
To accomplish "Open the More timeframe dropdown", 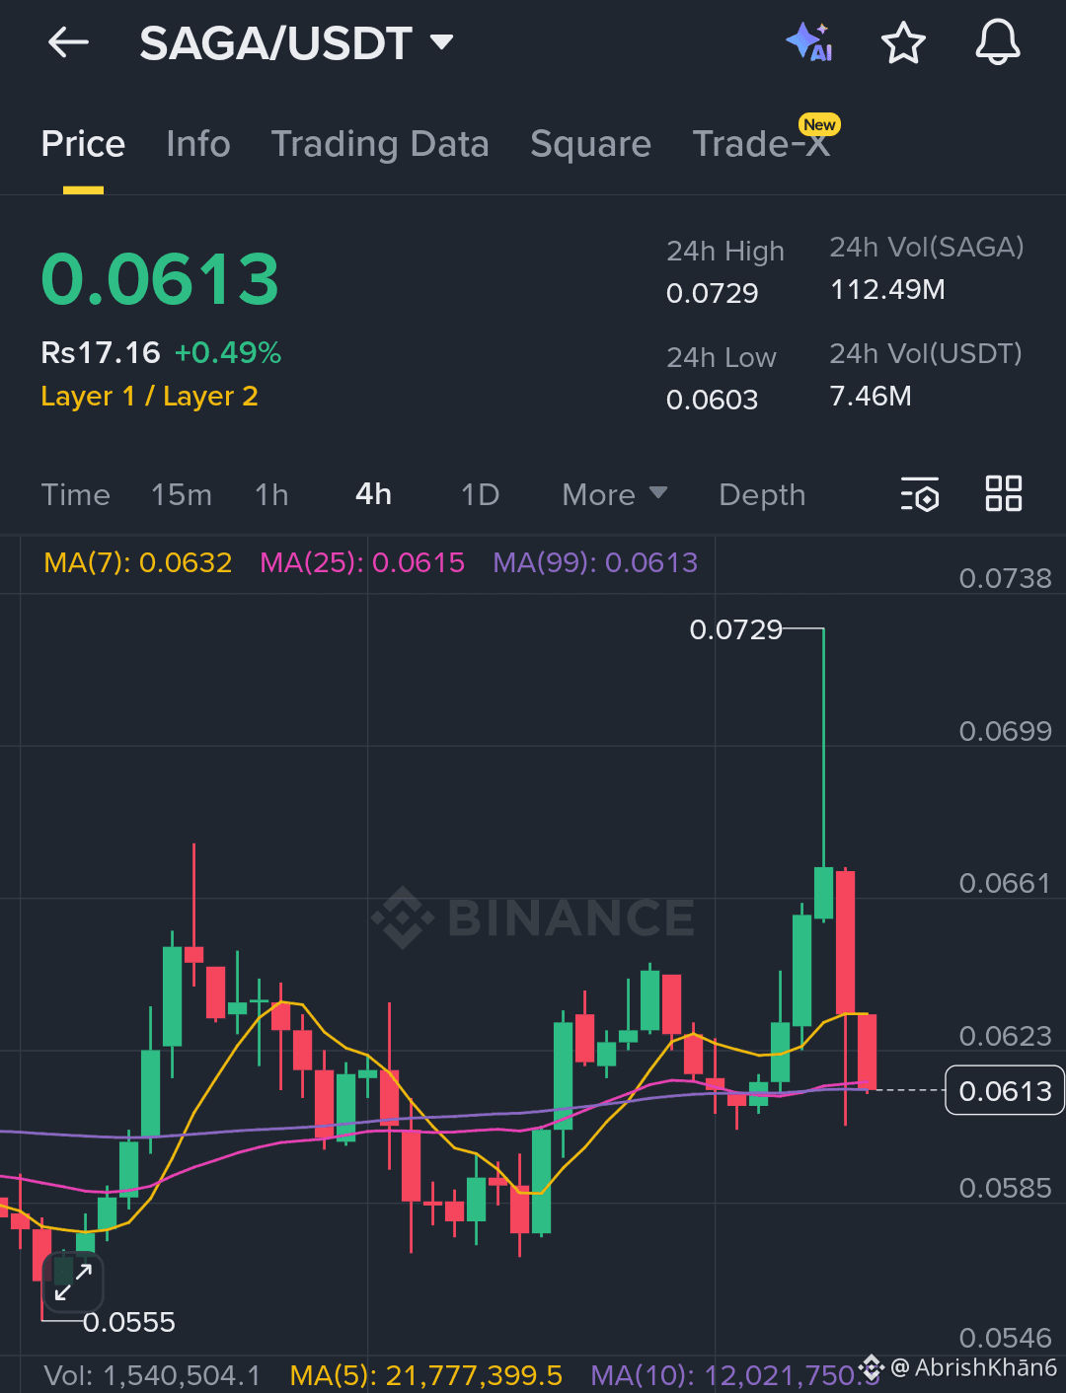I will pyautogui.click(x=613, y=494).
